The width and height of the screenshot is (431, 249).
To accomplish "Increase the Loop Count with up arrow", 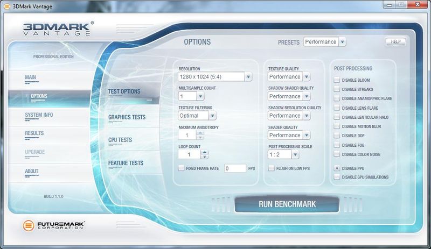I will tap(204, 152).
